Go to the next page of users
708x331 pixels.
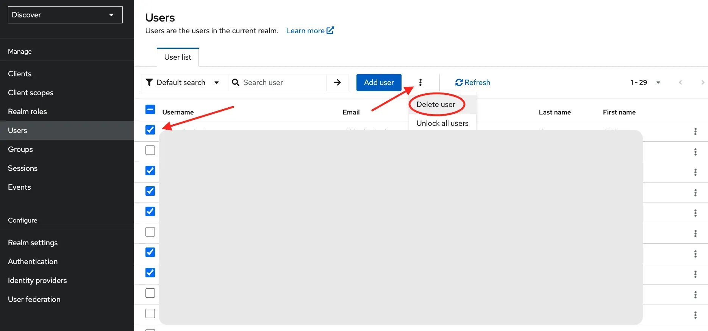[702, 82]
